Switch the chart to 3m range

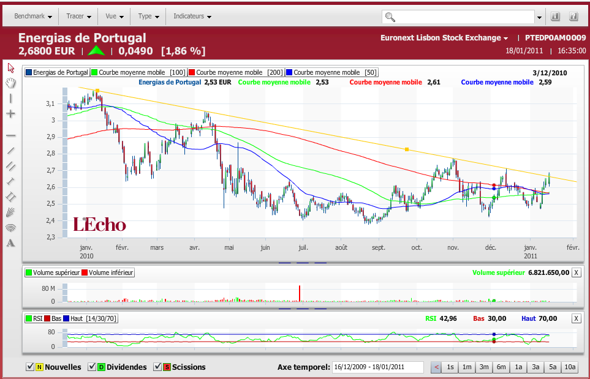(484, 367)
